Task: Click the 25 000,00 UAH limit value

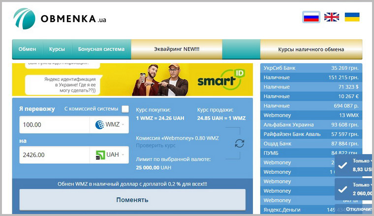Action: tap(154, 168)
